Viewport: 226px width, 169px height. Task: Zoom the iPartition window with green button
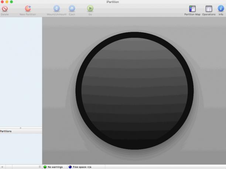point(11,2)
